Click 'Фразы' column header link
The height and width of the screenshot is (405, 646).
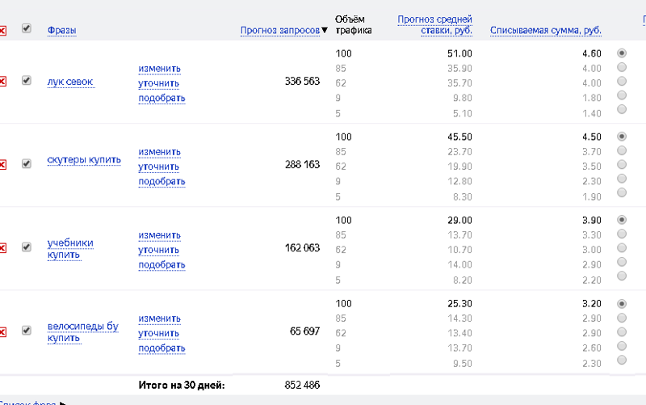62,30
